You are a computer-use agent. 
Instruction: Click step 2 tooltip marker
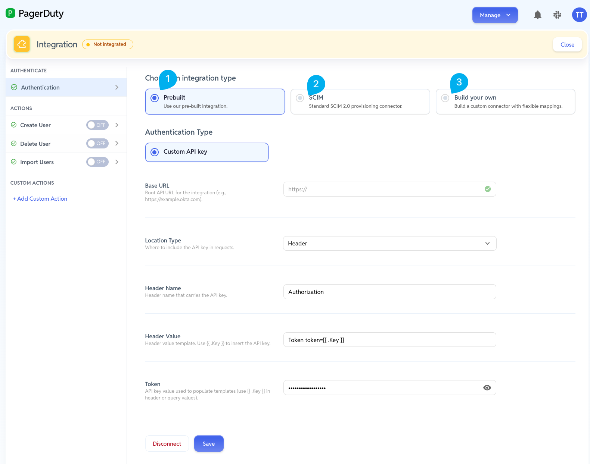coord(316,85)
